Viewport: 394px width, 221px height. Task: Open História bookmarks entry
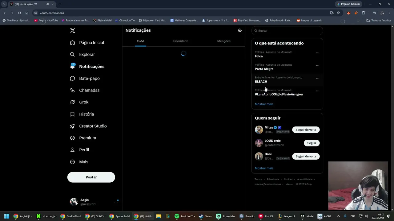[82, 114]
